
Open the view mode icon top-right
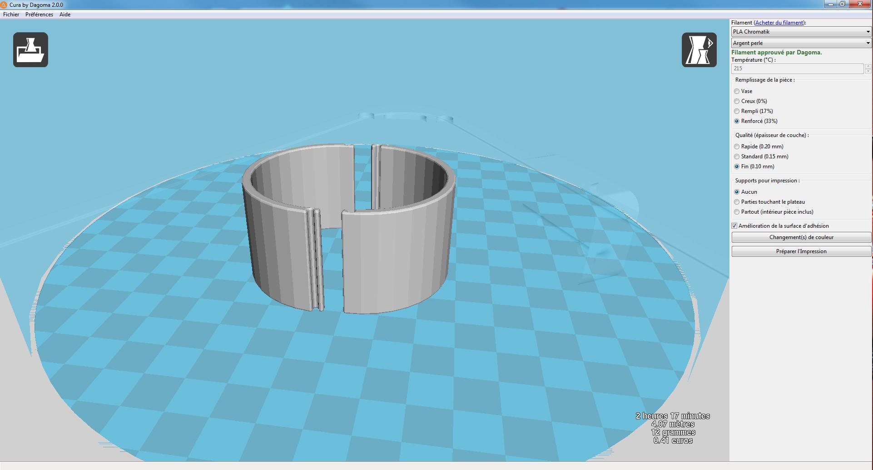click(x=699, y=50)
